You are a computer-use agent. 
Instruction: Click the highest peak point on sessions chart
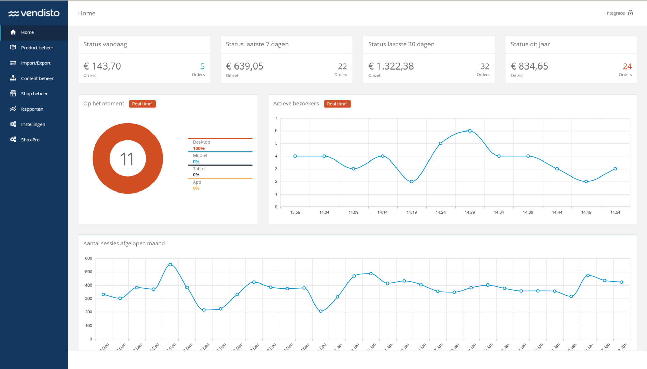[170, 265]
